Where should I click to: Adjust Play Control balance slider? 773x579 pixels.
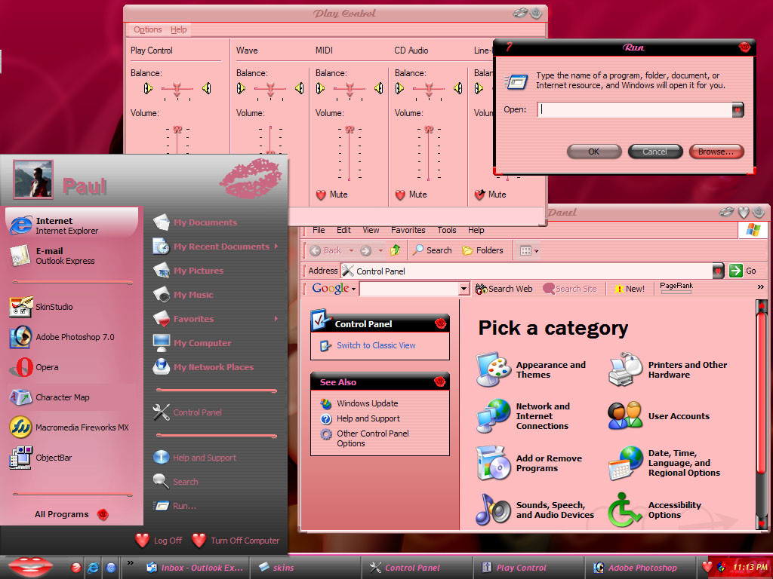177,89
